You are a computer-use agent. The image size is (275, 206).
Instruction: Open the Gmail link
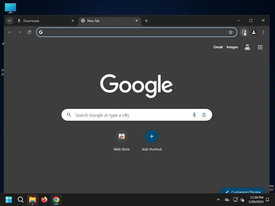point(218,47)
